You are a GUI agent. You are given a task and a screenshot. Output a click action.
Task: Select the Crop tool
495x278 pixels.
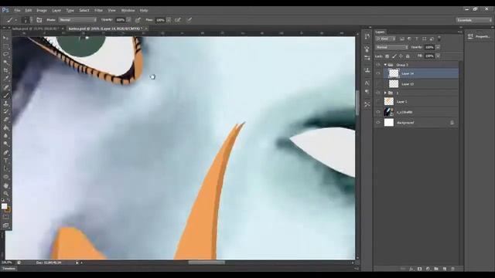5,70
